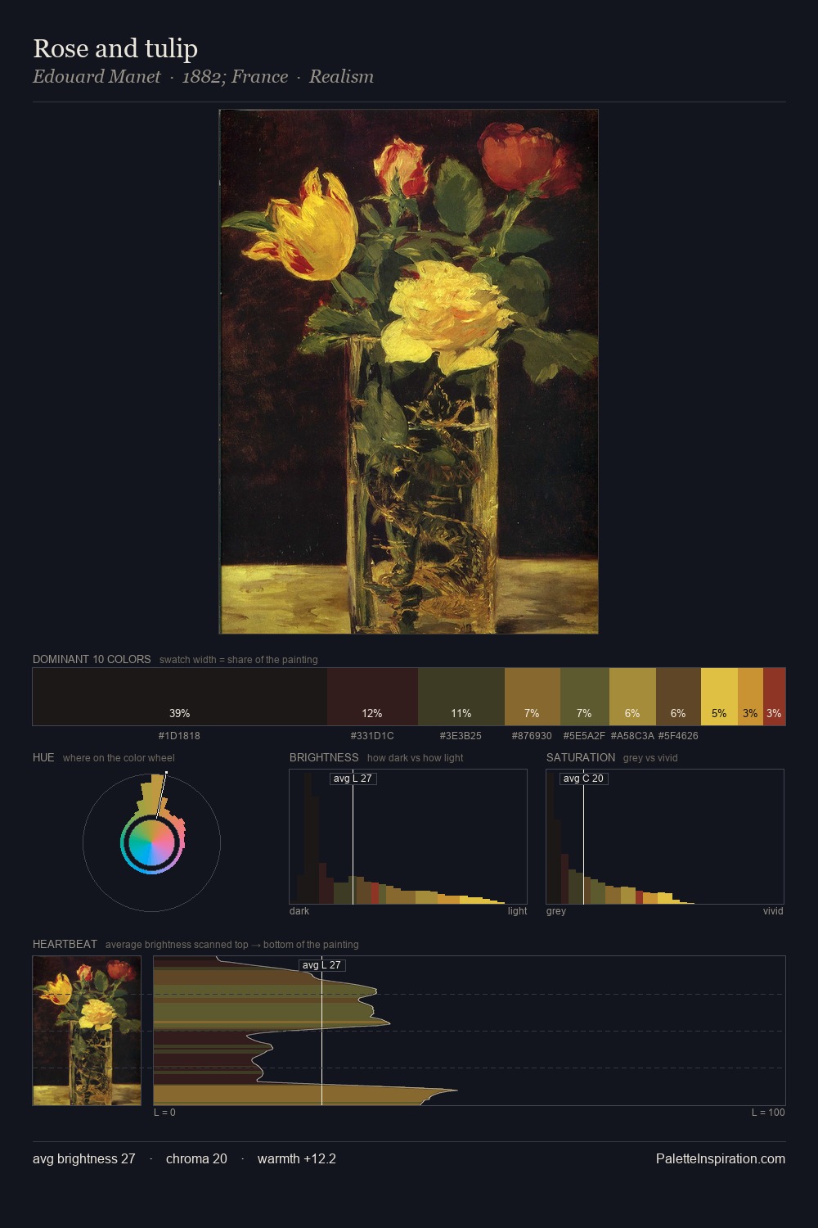This screenshot has width=818, height=1228.
Task: Select the orange 3% swatch
Action: click(750, 697)
